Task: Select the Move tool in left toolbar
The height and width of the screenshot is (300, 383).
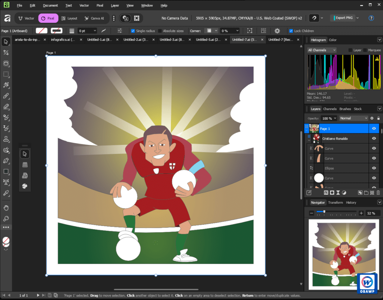Action: click(x=6, y=42)
